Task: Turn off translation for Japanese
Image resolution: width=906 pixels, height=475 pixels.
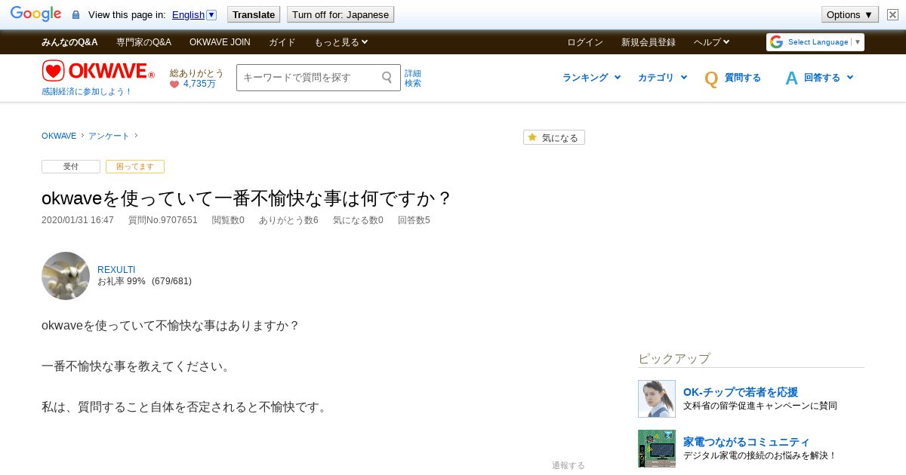Action: click(x=341, y=14)
